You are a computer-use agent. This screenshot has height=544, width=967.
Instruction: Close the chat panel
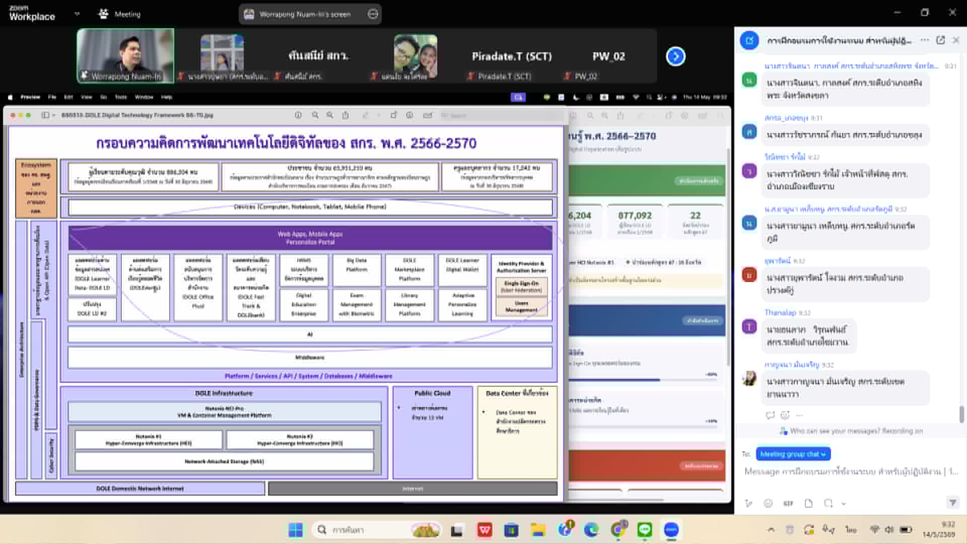(956, 40)
